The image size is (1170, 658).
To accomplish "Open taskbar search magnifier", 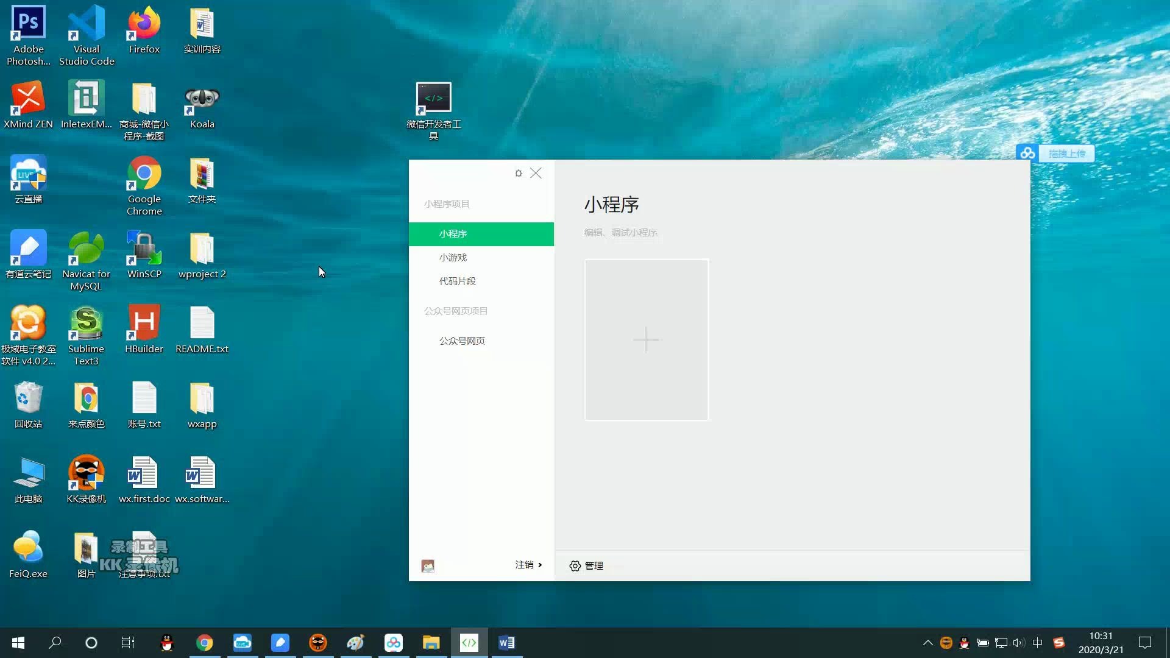I will coord(55,643).
